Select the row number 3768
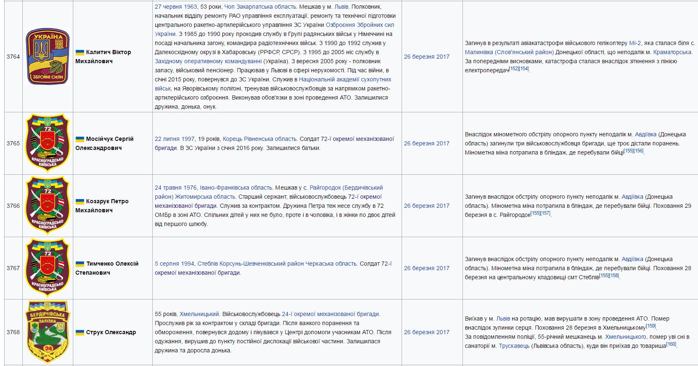Viewport: 698px width, 366px height. pyautogui.click(x=13, y=332)
